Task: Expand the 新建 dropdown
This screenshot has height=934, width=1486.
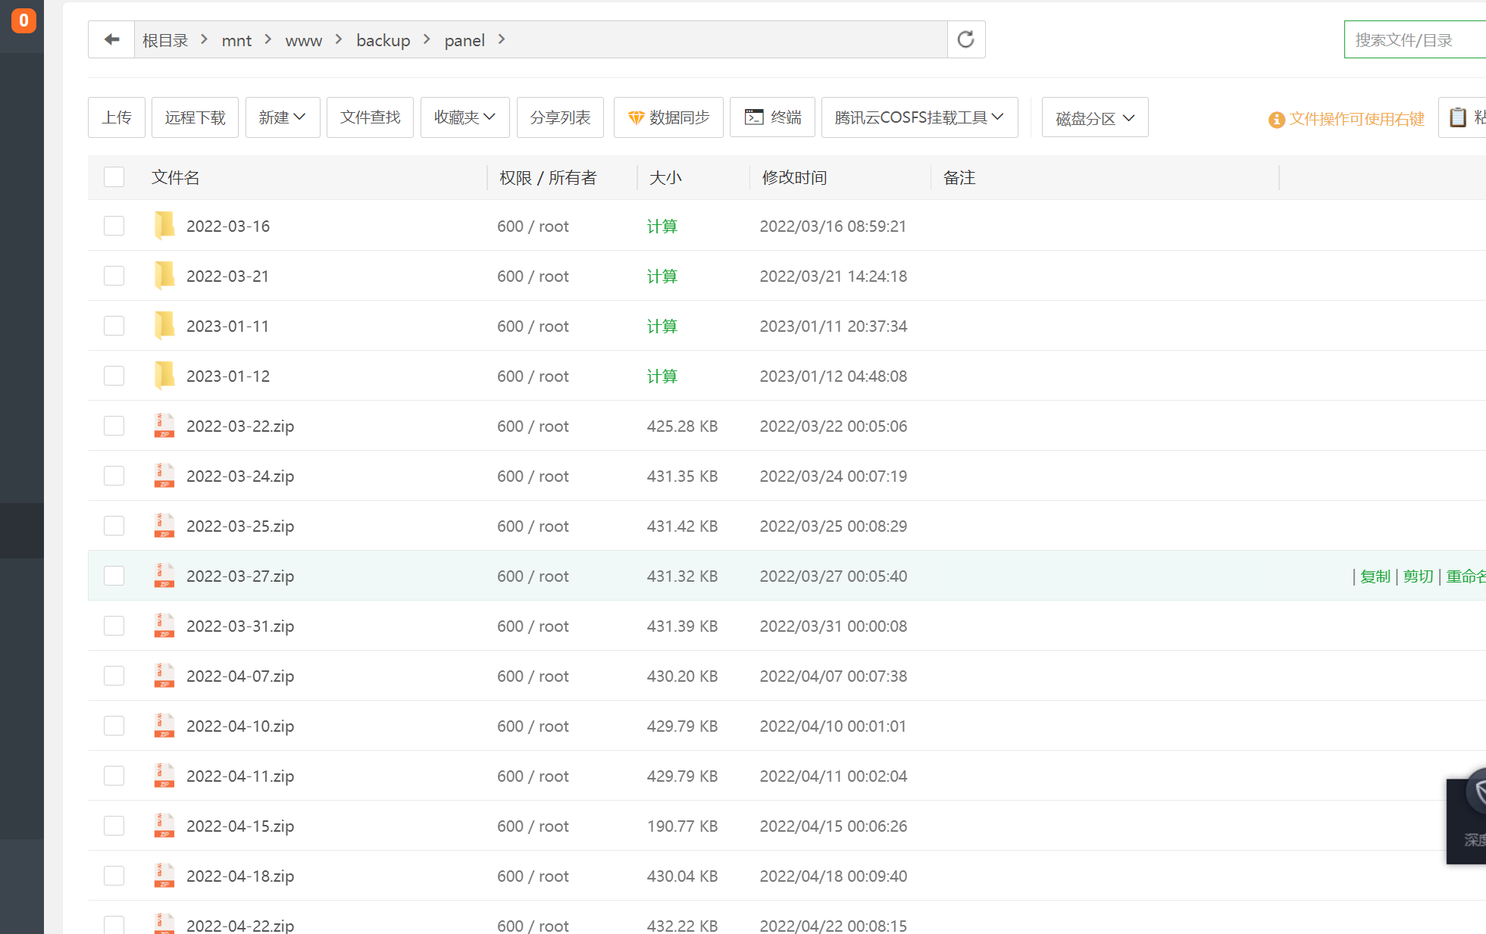Action: (x=282, y=117)
